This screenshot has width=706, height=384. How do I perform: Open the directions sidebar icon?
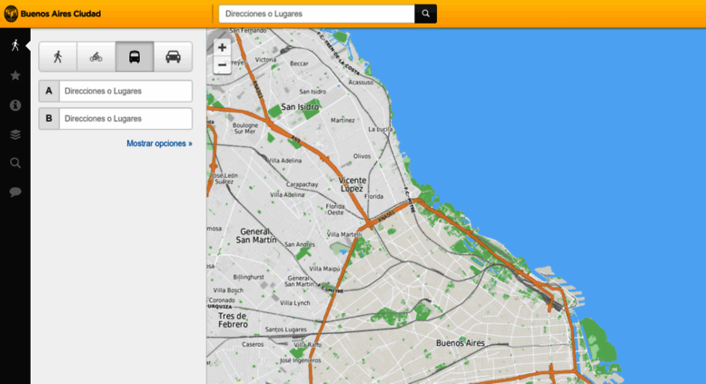tap(15, 44)
